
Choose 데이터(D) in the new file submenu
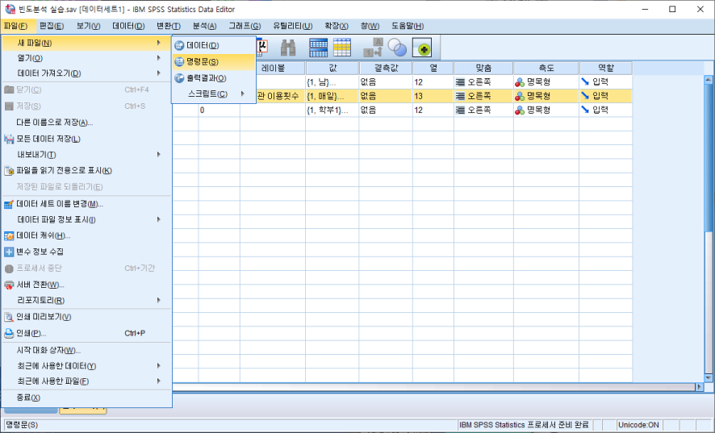coord(213,45)
